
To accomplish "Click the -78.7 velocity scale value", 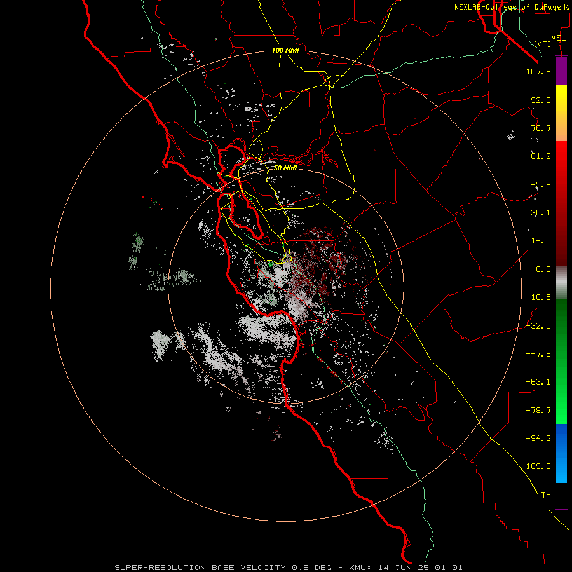I will (x=538, y=411).
